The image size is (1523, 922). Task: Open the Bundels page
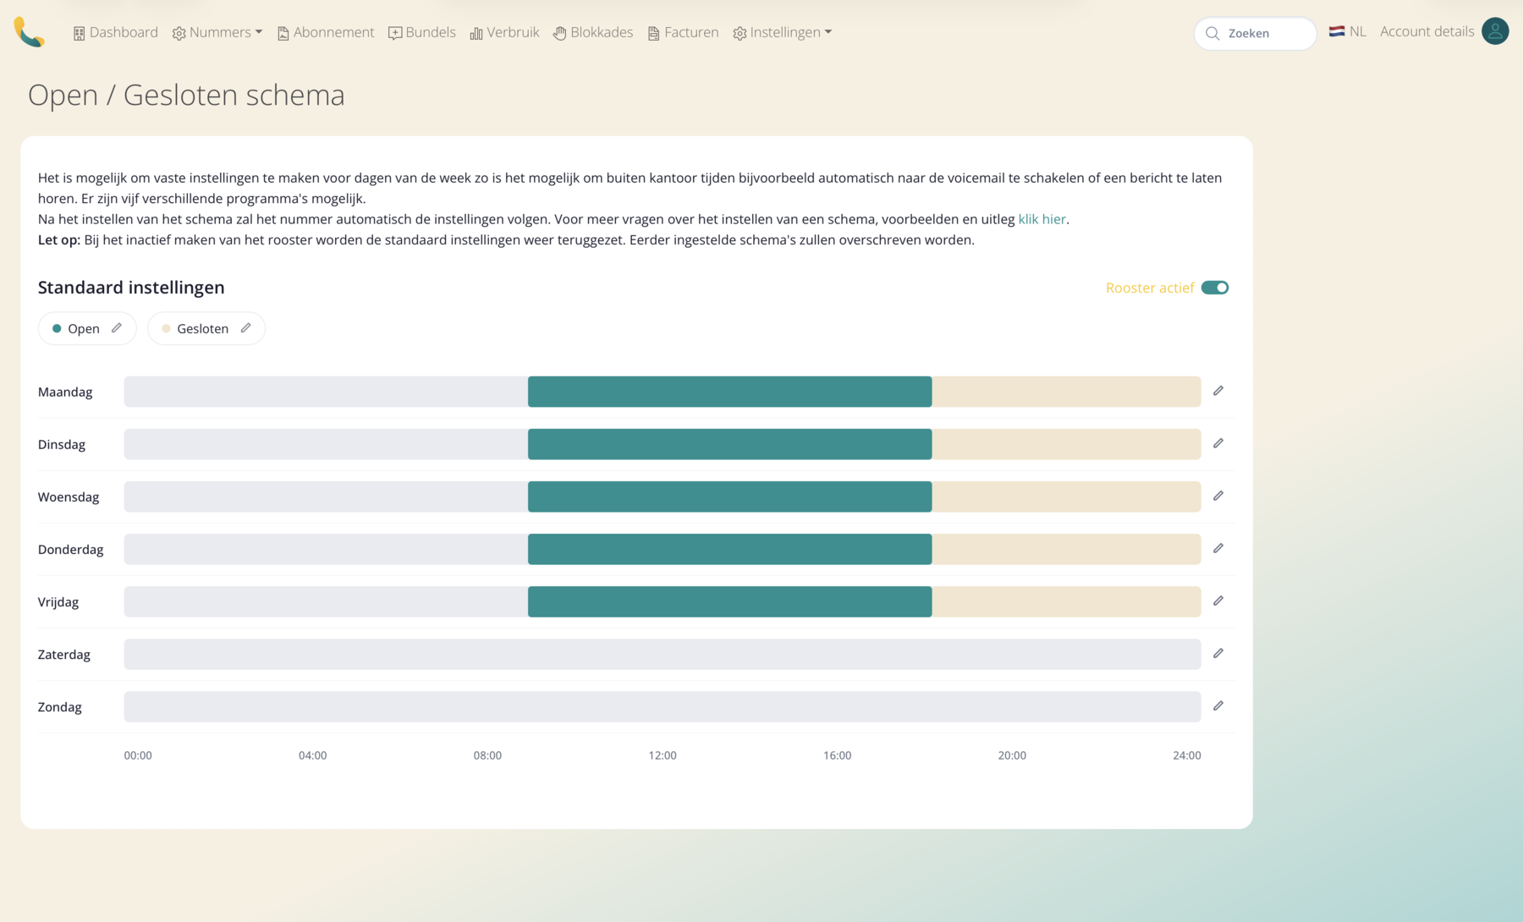(x=422, y=32)
